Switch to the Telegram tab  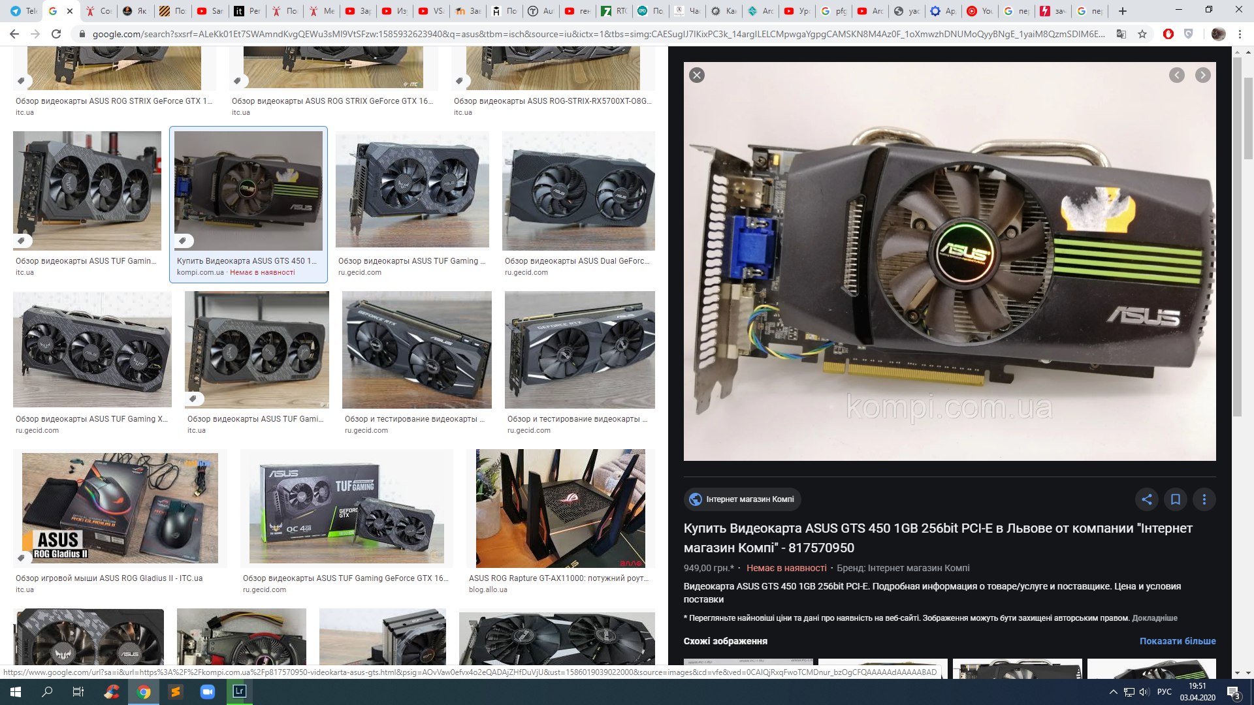pyautogui.click(x=24, y=11)
